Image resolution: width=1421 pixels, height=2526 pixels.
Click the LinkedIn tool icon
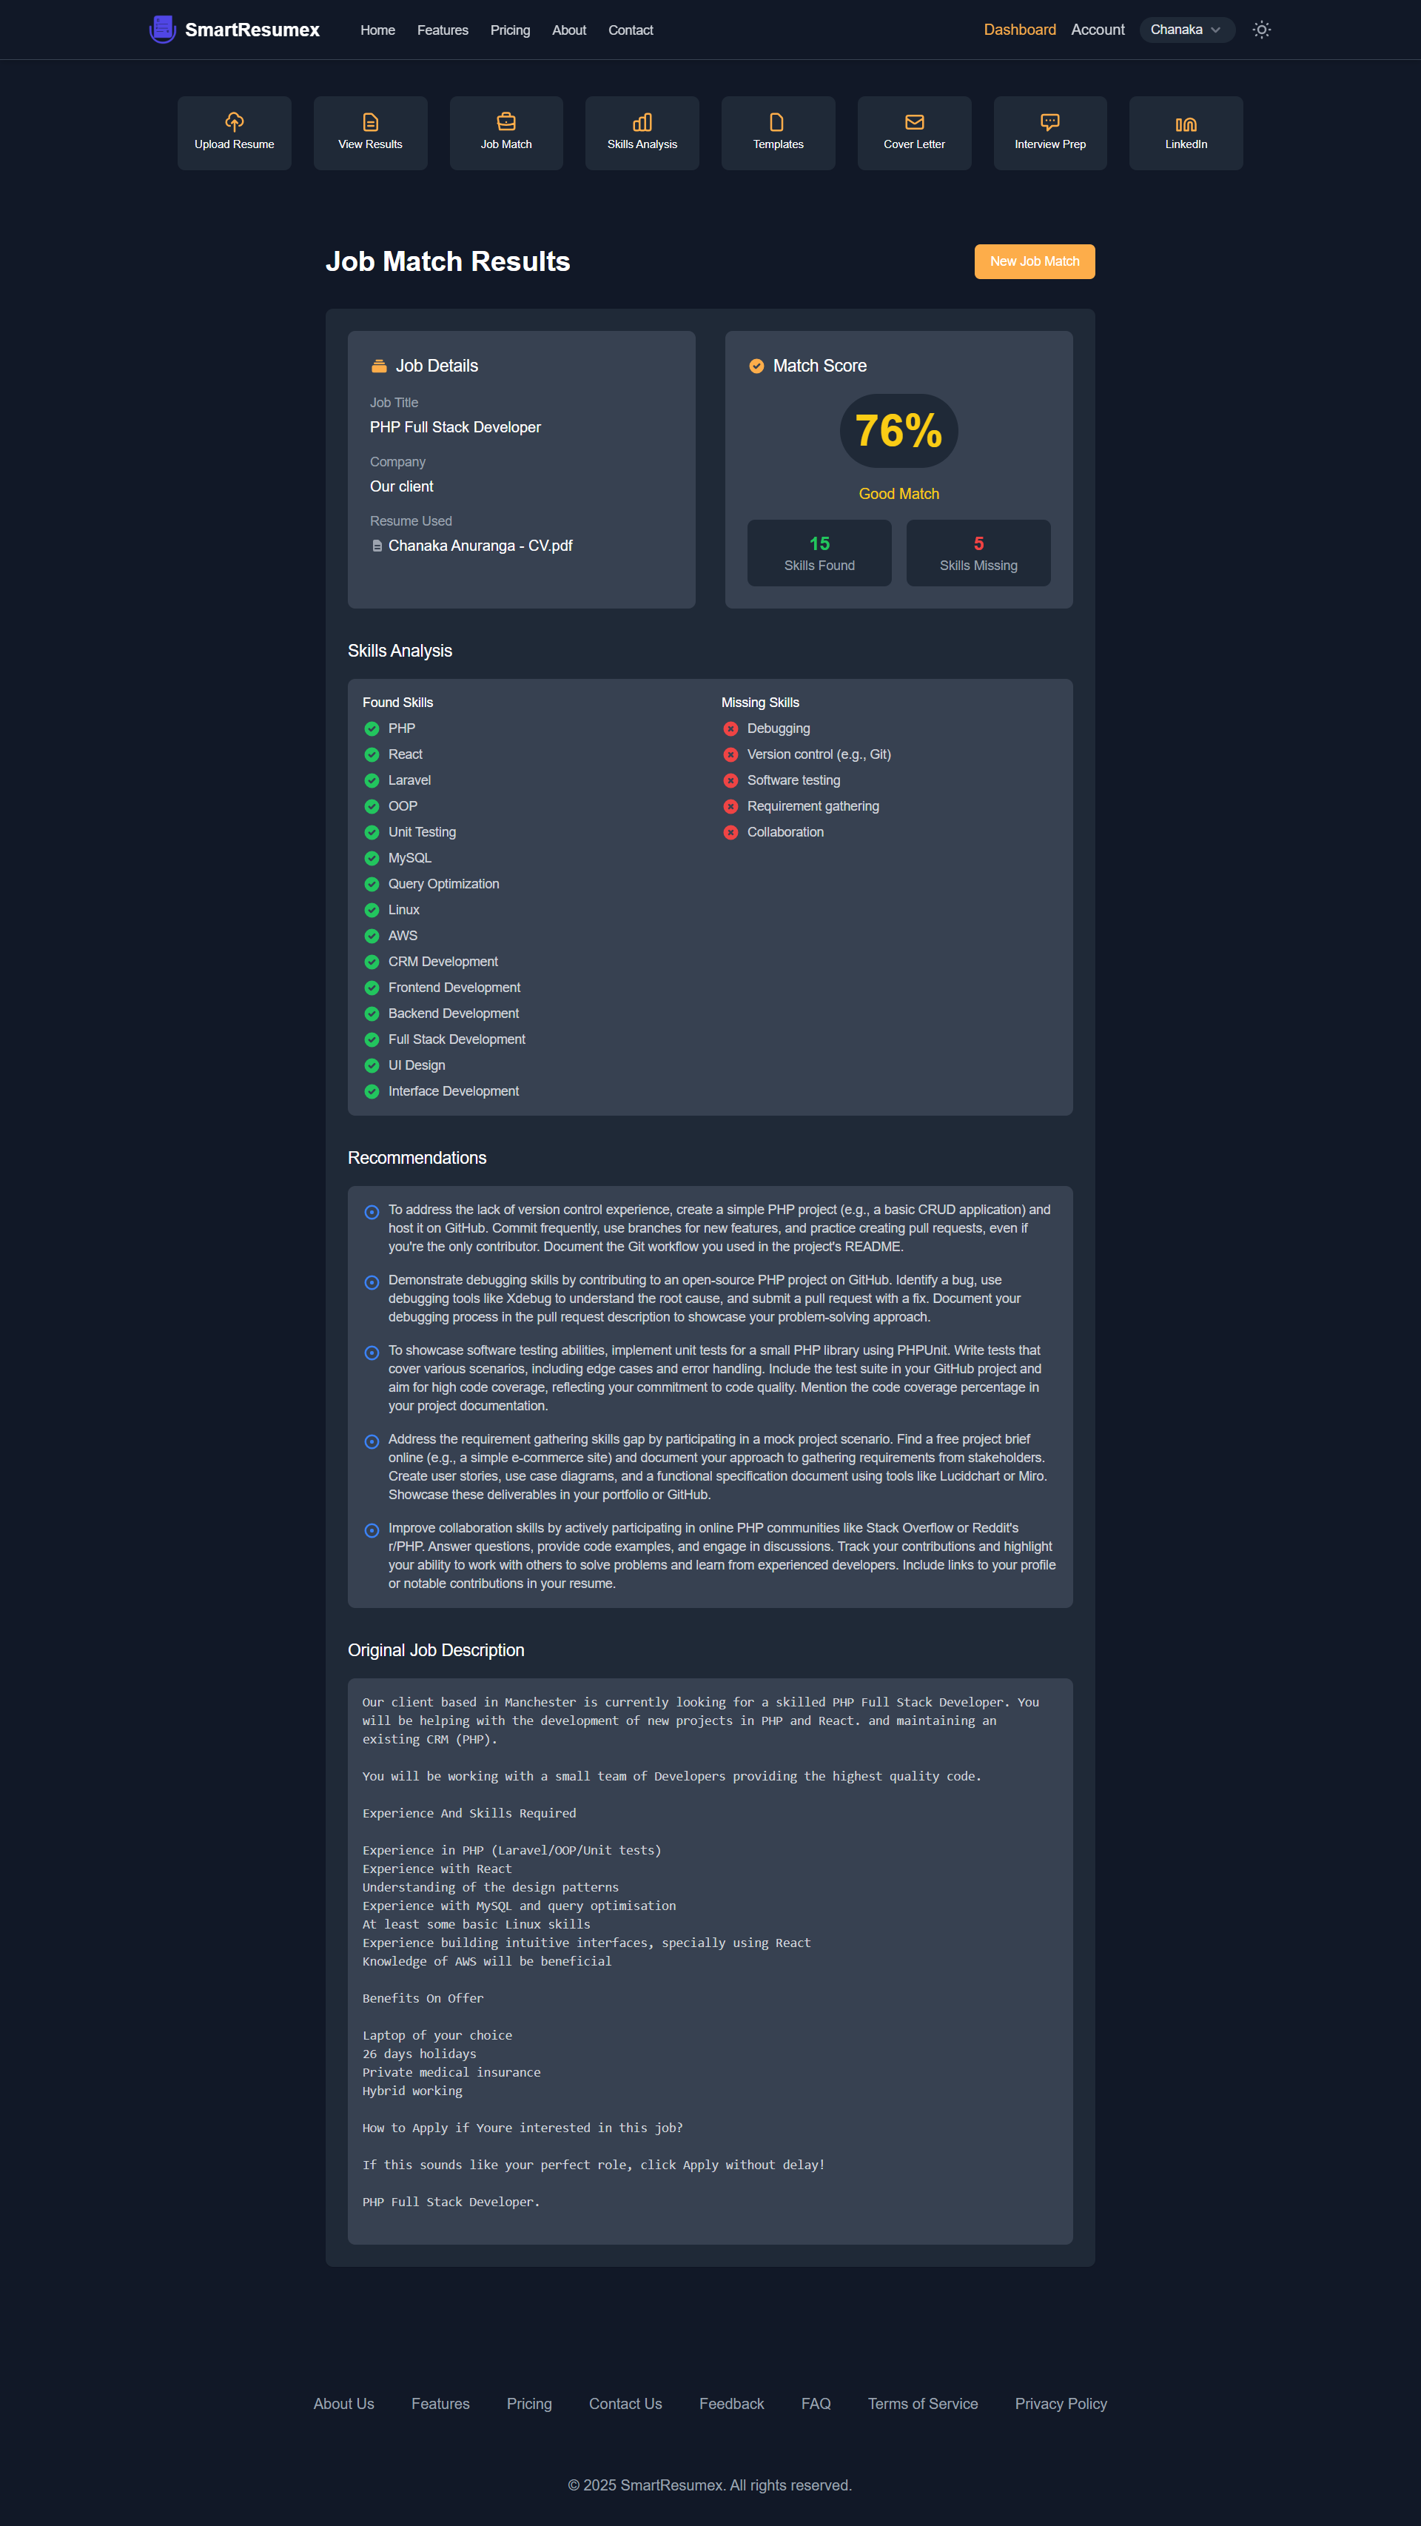pos(1186,124)
